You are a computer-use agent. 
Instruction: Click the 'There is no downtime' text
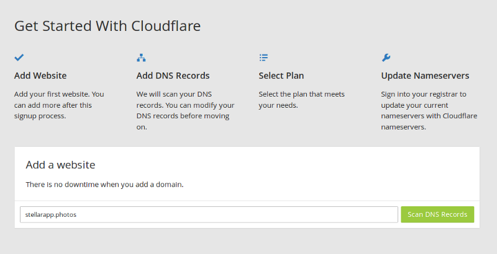click(x=104, y=185)
